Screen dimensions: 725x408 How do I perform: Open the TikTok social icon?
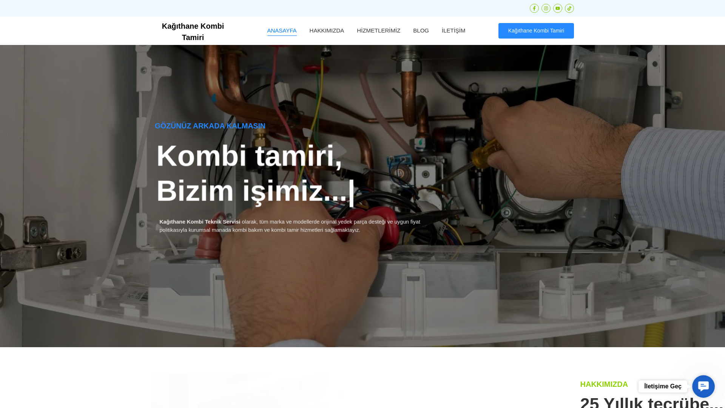pyautogui.click(x=569, y=8)
